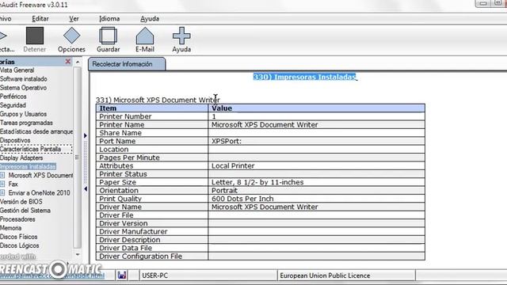Screen dimensions: 507x285
Task: Select Memoria category
Action: 10,228
